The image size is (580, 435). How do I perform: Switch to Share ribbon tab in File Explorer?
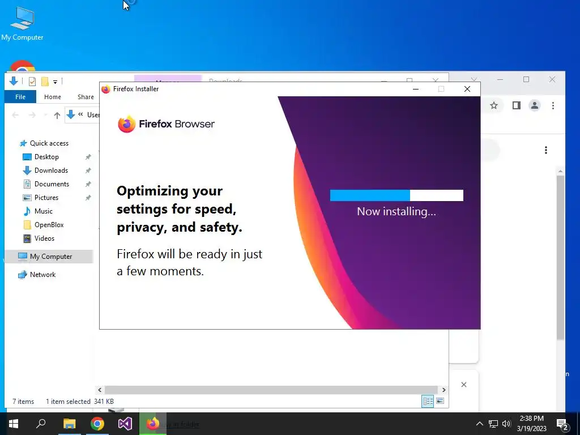tap(86, 97)
